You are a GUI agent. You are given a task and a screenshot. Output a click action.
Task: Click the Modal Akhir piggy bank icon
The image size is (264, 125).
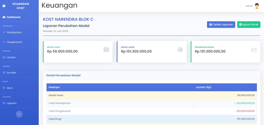(180, 50)
